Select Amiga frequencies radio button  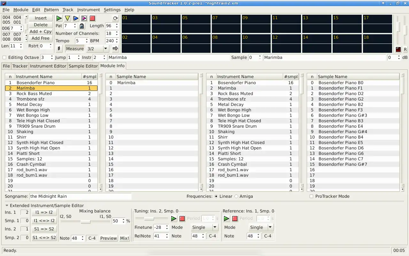236,196
